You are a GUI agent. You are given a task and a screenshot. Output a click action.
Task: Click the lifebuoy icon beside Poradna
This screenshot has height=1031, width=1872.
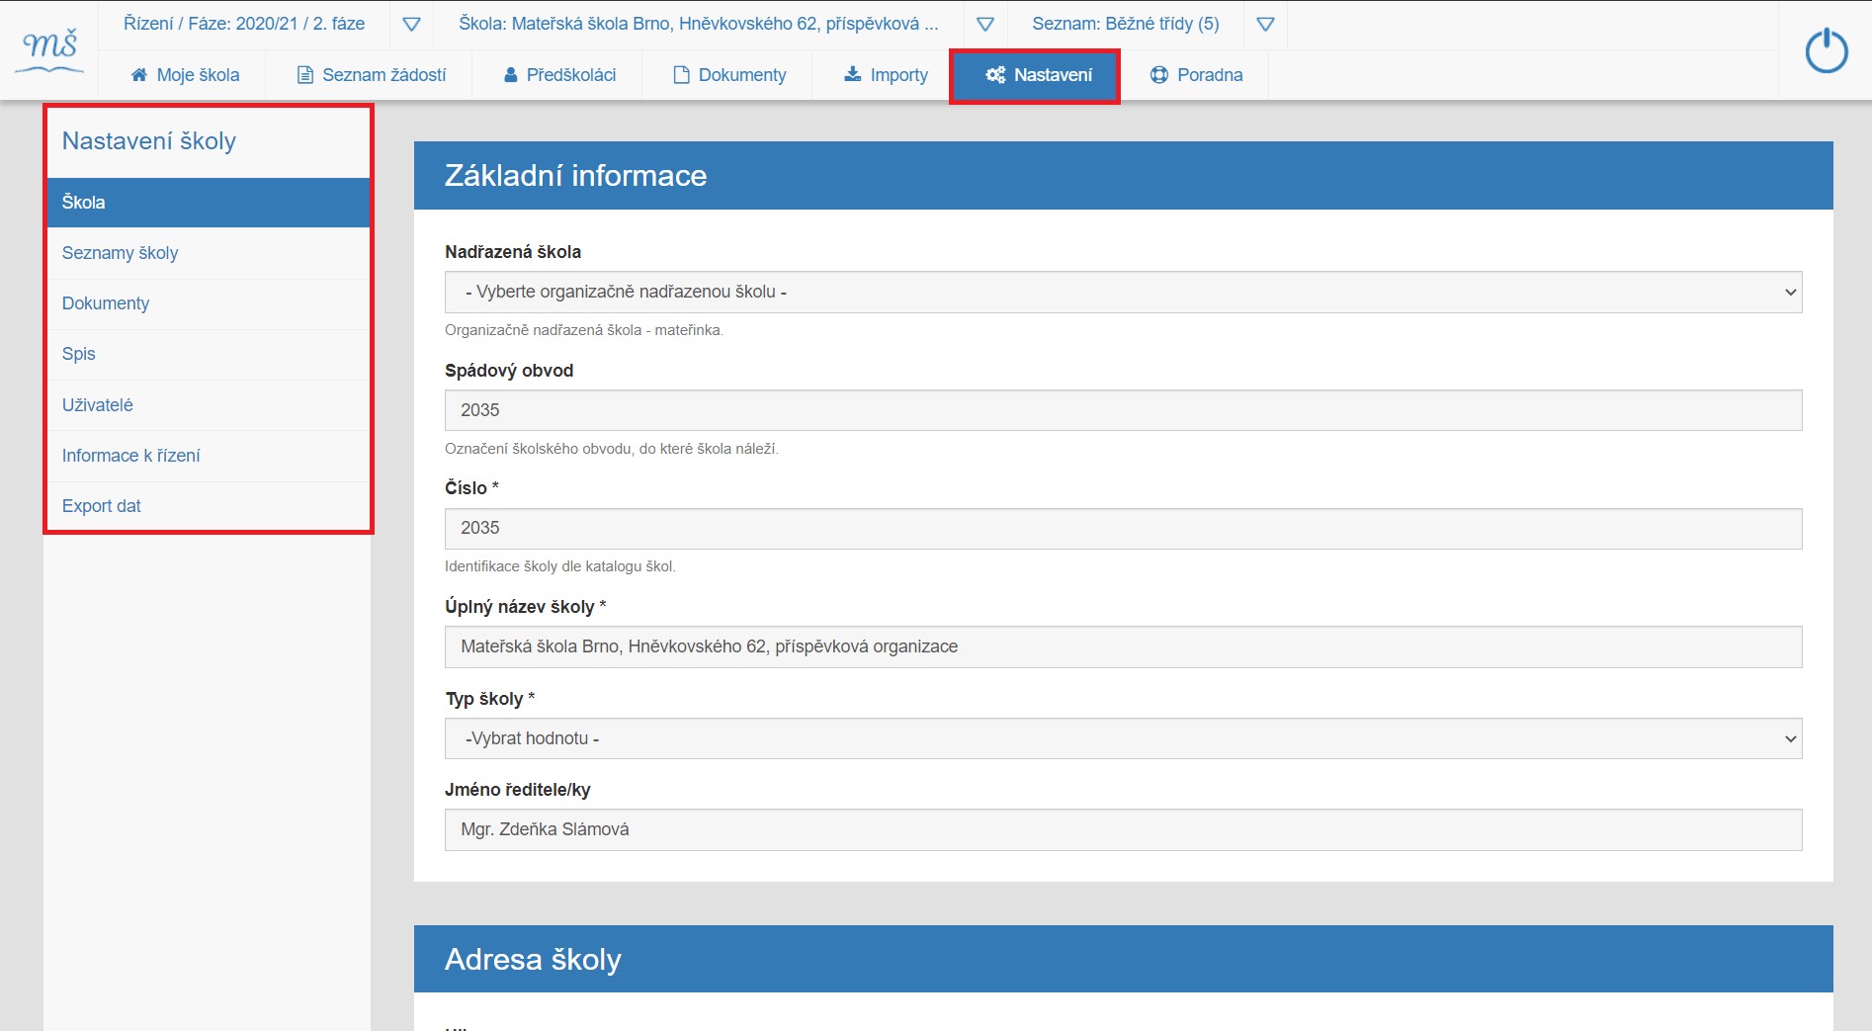[1159, 75]
